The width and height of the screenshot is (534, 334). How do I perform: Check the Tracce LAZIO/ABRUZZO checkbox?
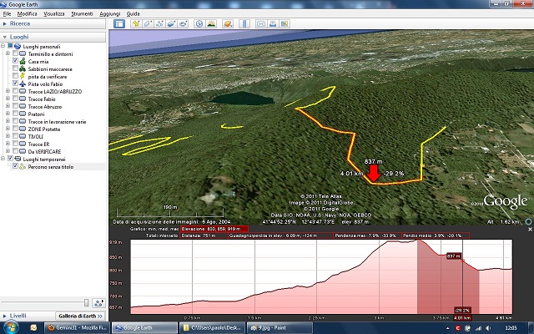click(x=15, y=91)
